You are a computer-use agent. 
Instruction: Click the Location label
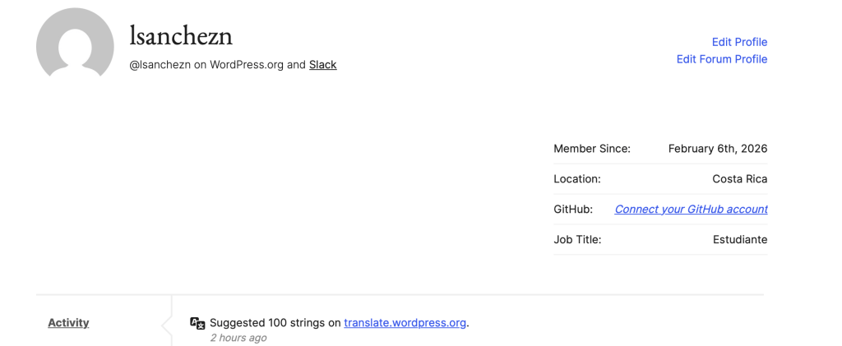coord(576,179)
